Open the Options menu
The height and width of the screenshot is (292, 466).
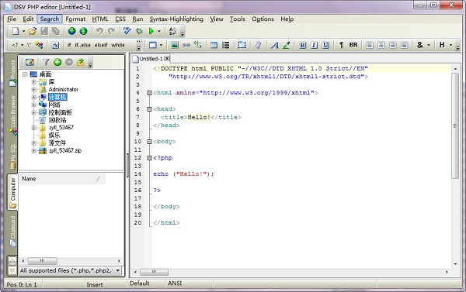coord(263,19)
